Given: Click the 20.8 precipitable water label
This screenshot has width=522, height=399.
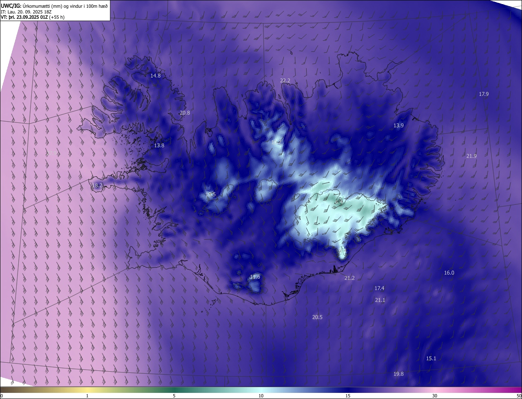Looking at the screenshot, I should pos(185,113).
